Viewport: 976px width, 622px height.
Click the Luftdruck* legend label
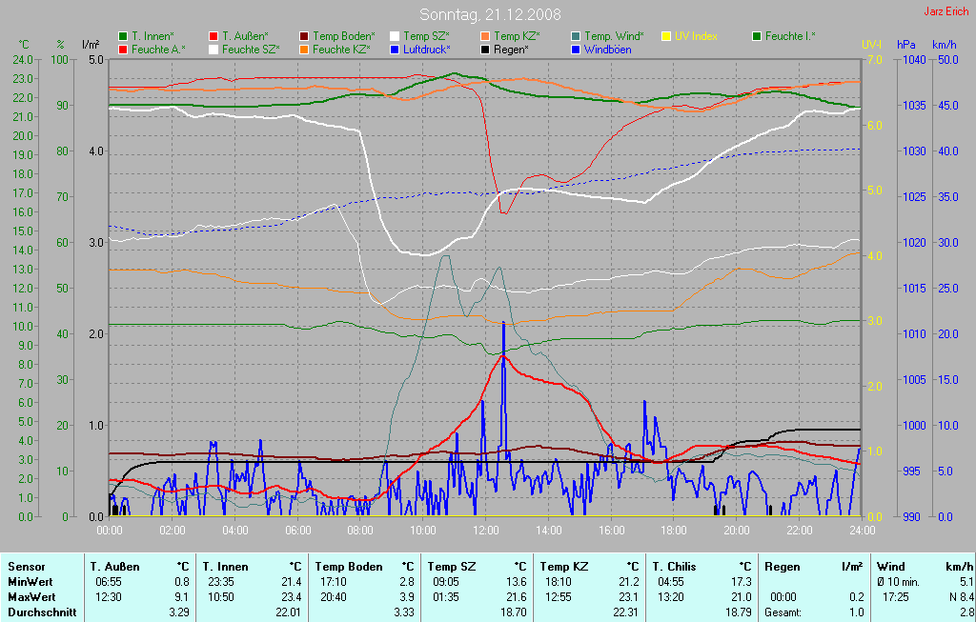pos(427,50)
